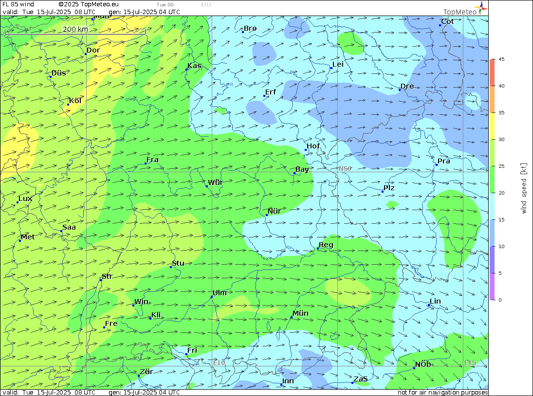Click the E10 longitude label
The width and height of the screenshot is (533, 396).
click(x=219, y=363)
